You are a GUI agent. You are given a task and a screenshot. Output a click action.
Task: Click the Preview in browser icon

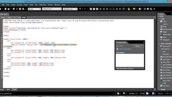pos(23,9)
